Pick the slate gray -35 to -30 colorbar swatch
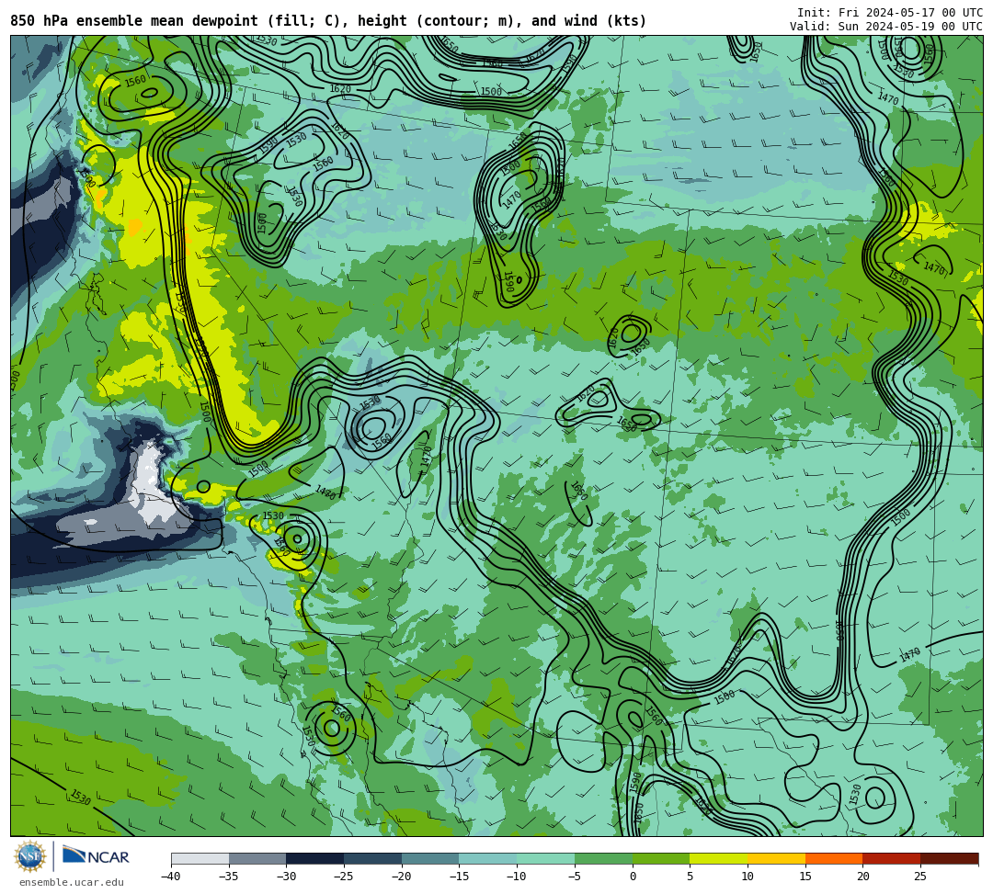 [x=257, y=858]
